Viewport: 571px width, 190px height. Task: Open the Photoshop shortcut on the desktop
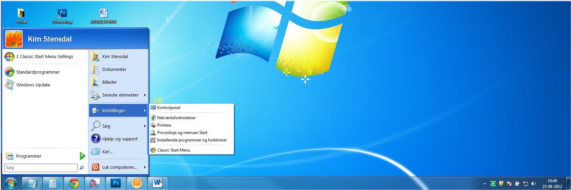point(62,16)
